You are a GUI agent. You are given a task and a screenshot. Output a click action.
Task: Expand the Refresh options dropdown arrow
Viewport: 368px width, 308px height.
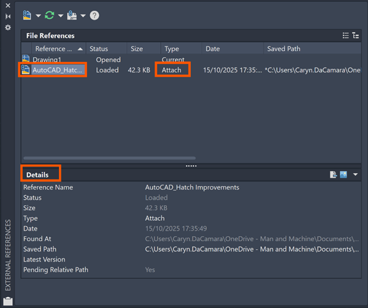point(61,15)
